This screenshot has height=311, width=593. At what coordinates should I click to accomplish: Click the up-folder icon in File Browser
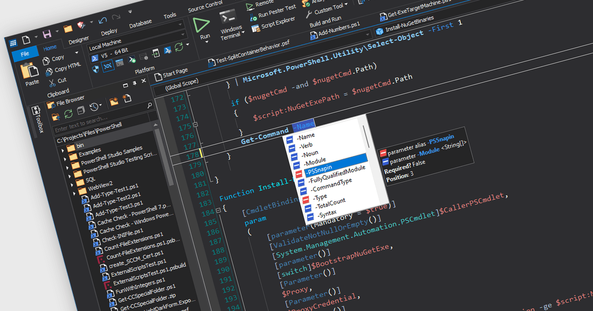pyautogui.click(x=55, y=117)
